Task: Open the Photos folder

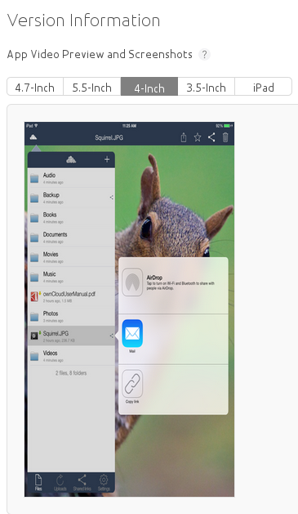Action: coord(71,316)
